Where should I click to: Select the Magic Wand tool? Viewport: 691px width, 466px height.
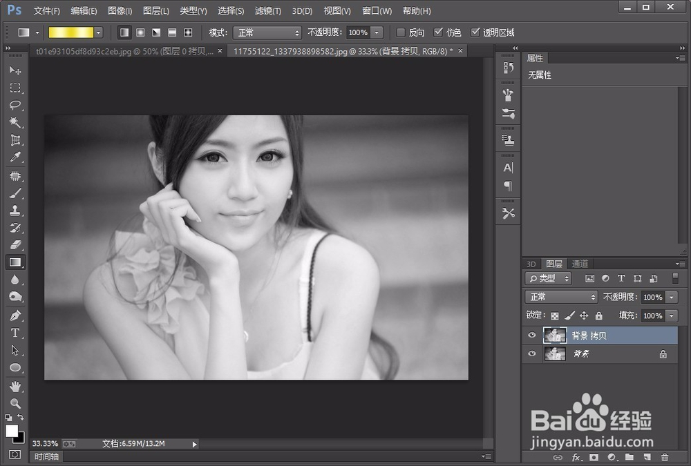pos(15,122)
